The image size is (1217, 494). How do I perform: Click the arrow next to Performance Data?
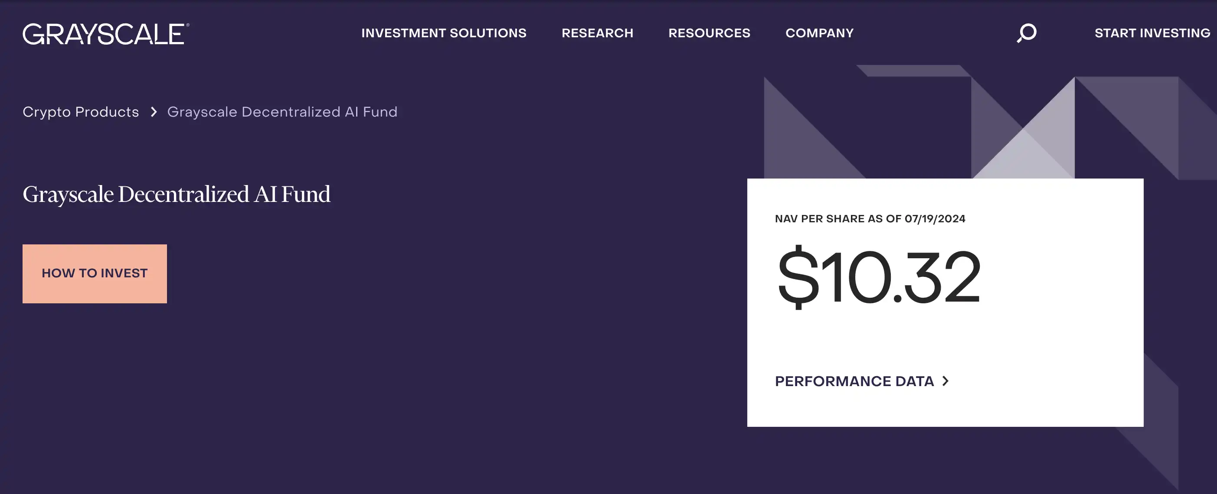(945, 381)
